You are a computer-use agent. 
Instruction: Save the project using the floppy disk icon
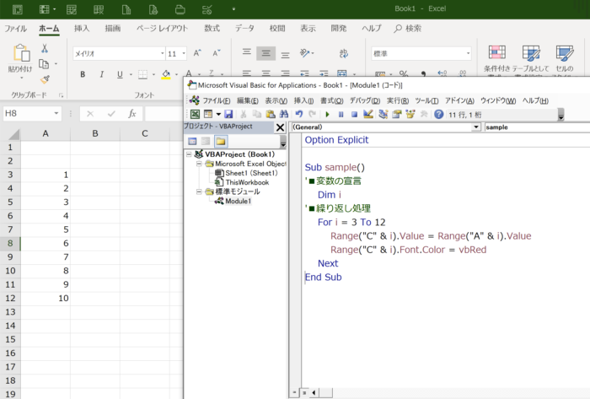click(228, 114)
